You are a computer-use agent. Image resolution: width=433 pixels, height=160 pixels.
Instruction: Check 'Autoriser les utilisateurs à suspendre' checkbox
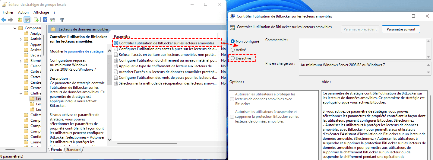pyautogui.click(x=232, y=117)
